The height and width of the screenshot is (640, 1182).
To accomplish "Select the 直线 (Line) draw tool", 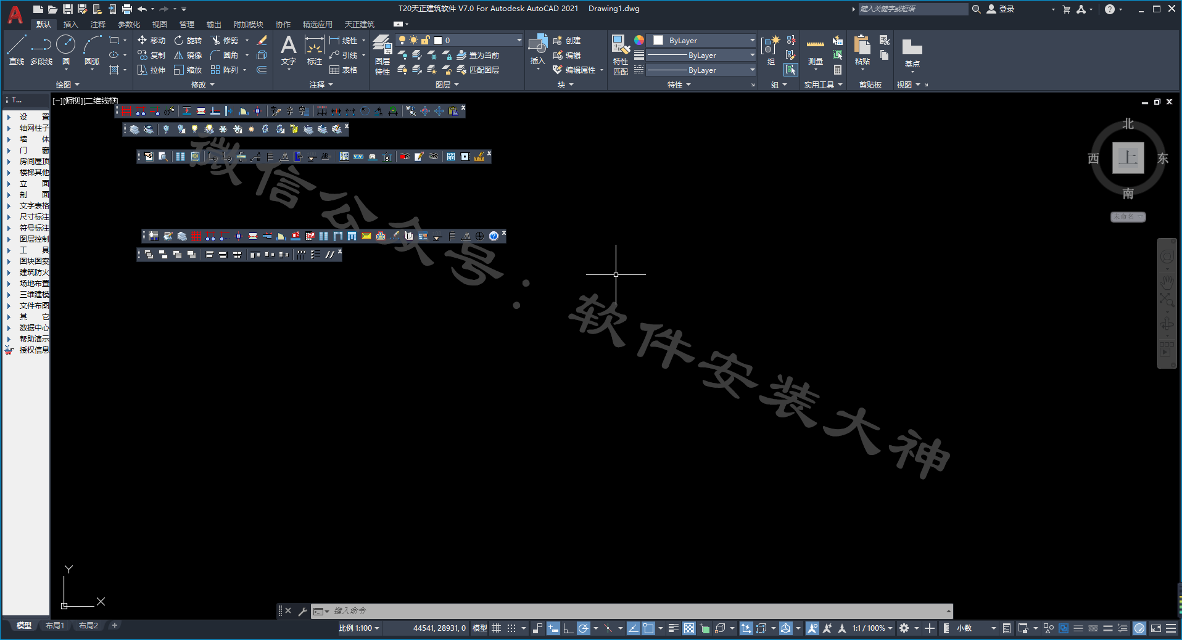I will pyautogui.click(x=17, y=50).
